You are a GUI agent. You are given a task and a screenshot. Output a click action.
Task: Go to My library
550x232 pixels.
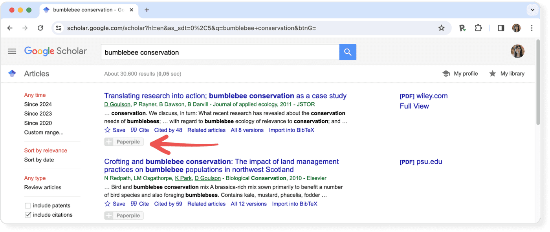coord(507,74)
